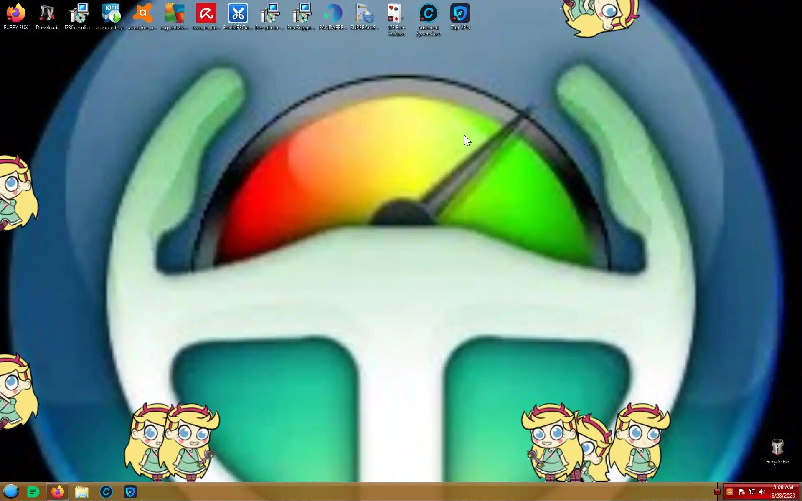Image resolution: width=802 pixels, height=501 pixels.
Task: Select the PANDAFREE installer icon
Action: click(x=333, y=14)
